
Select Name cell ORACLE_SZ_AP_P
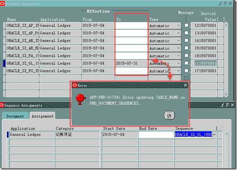[x=22, y=33]
